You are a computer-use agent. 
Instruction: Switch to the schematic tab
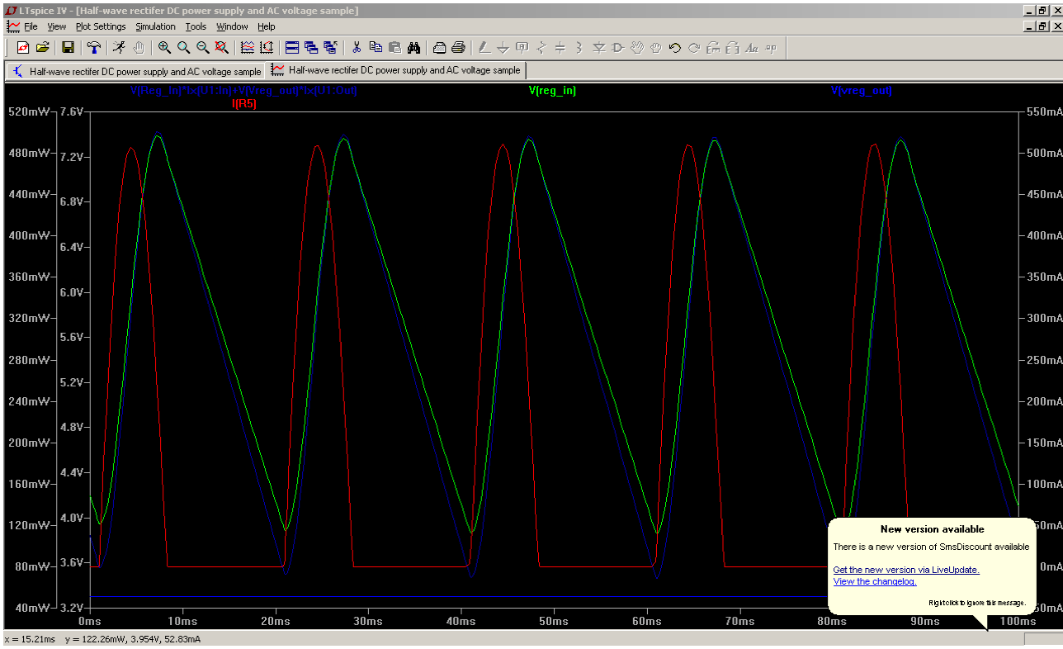click(x=136, y=71)
